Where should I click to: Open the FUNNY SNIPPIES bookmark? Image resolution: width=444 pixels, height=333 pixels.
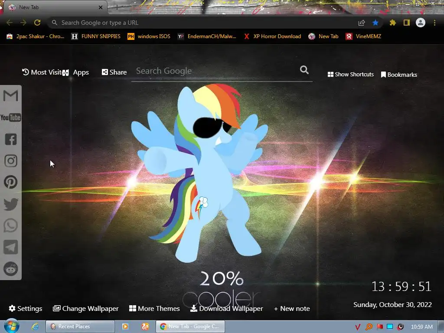[x=96, y=36]
